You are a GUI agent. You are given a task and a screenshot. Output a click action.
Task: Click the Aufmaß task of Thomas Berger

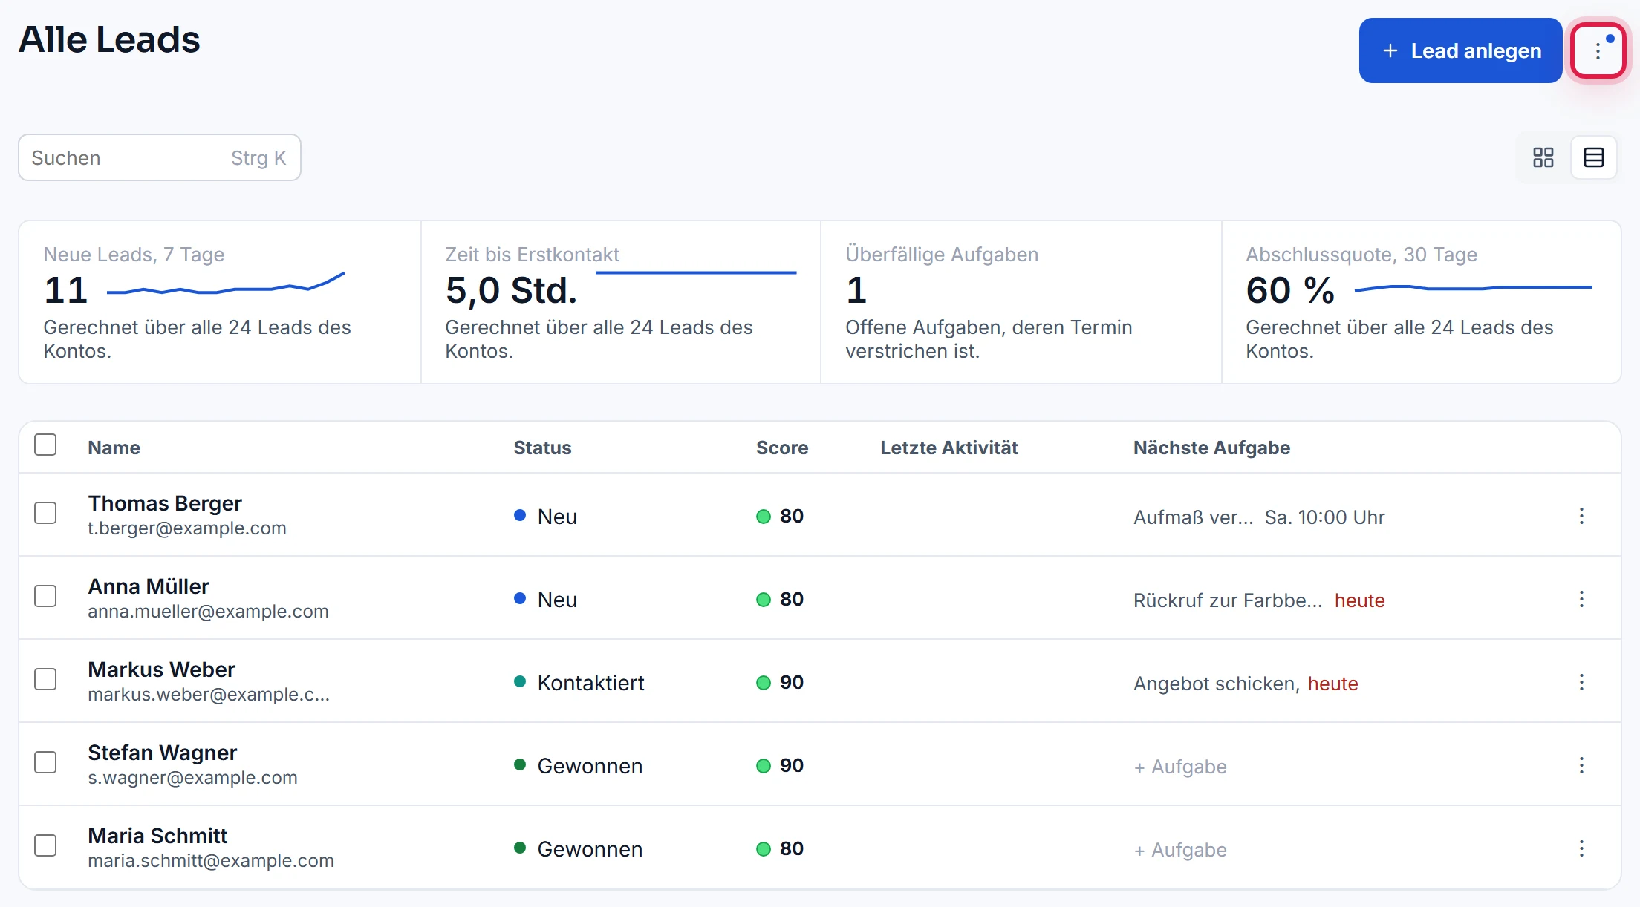pos(1193,517)
